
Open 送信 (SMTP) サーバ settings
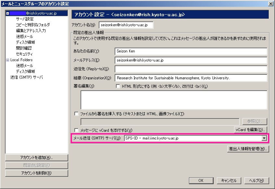click(x=27, y=77)
